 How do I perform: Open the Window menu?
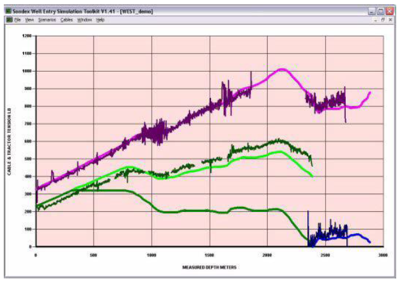click(84, 20)
